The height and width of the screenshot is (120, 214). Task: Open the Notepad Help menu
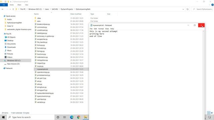pos(112,29)
